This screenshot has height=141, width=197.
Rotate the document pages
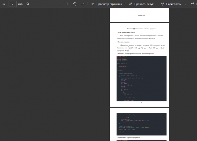[75, 4]
